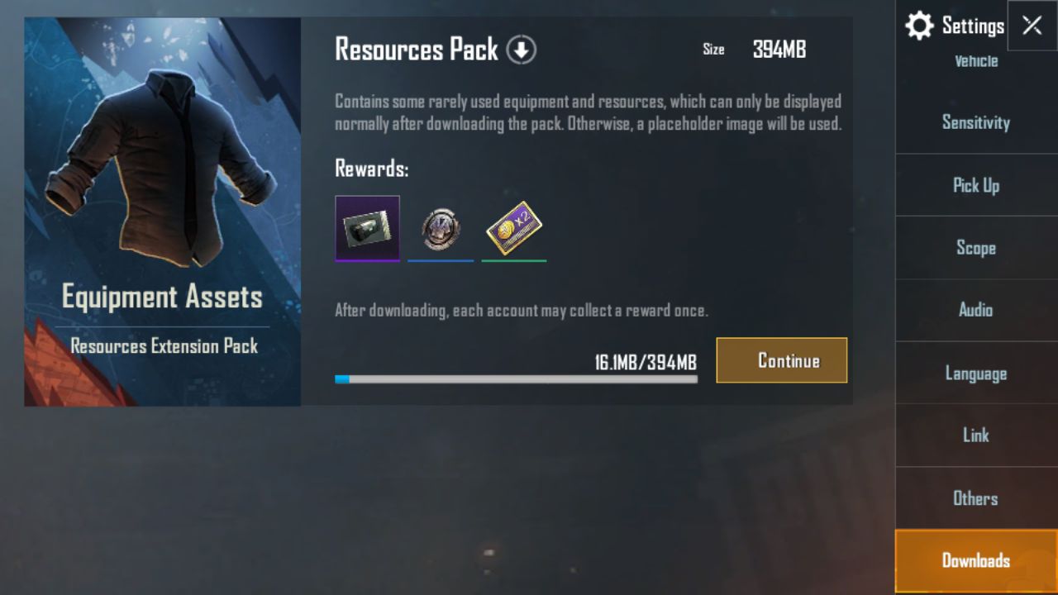This screenshot has height=595, width=1058.
Task: Select the highlighted Downloads tab
Action: [x=976, y=561]
